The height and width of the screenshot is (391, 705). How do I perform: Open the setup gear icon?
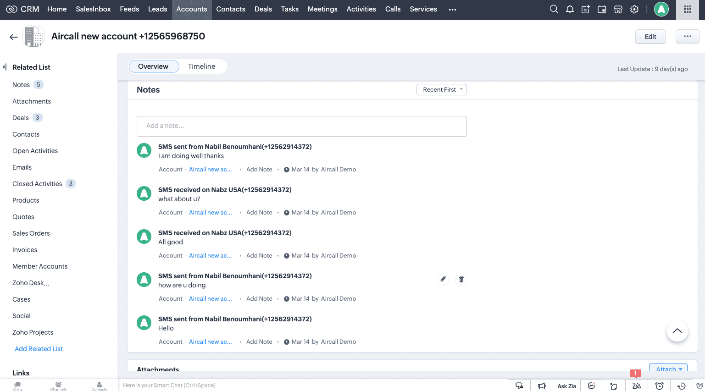click(634, 9)
